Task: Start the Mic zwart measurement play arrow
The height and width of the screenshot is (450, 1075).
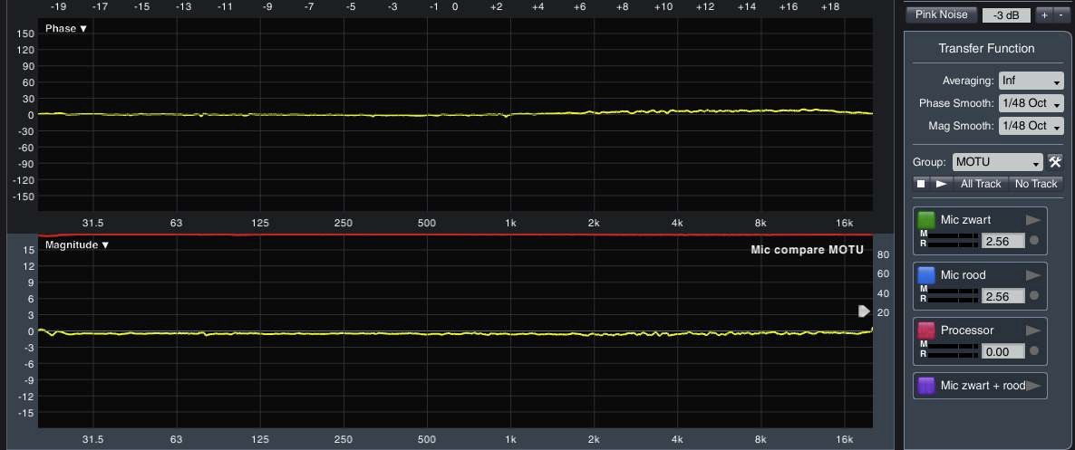Action: 1033,220
